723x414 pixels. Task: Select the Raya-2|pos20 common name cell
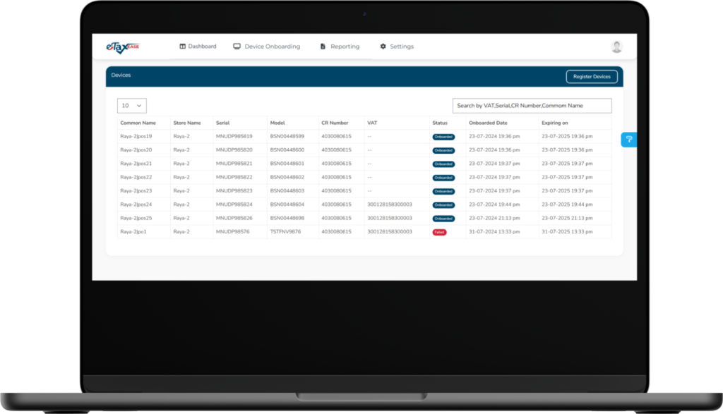pyautogui.click(x=136, y=150)
